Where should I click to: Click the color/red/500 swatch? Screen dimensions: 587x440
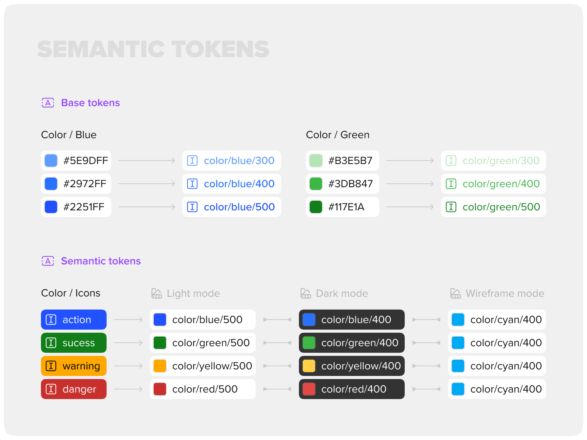(160, 389)
